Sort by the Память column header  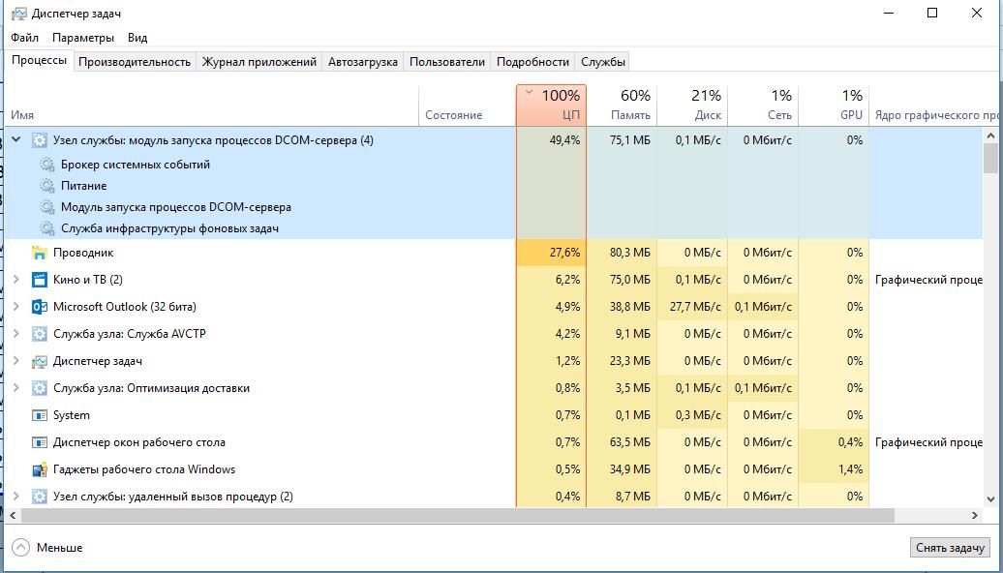pyautogui.click(x=622, y=106)
